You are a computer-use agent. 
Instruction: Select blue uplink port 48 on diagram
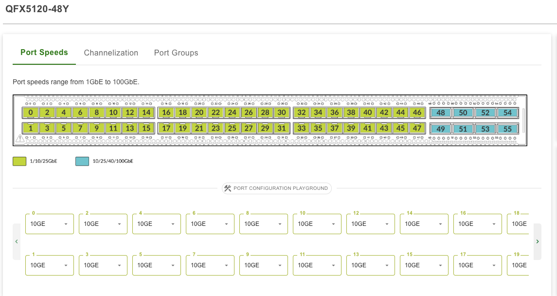(x=440, y=113)
